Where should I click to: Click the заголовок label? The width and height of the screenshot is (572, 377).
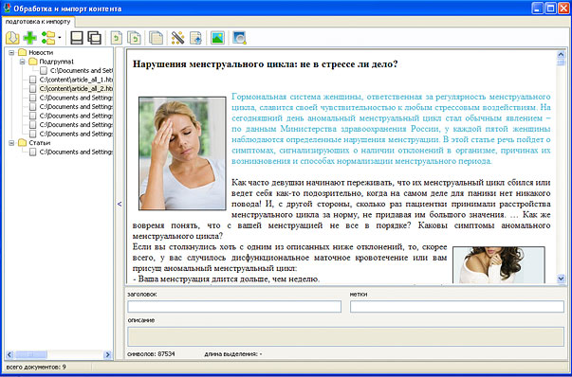tap(142, 295)
